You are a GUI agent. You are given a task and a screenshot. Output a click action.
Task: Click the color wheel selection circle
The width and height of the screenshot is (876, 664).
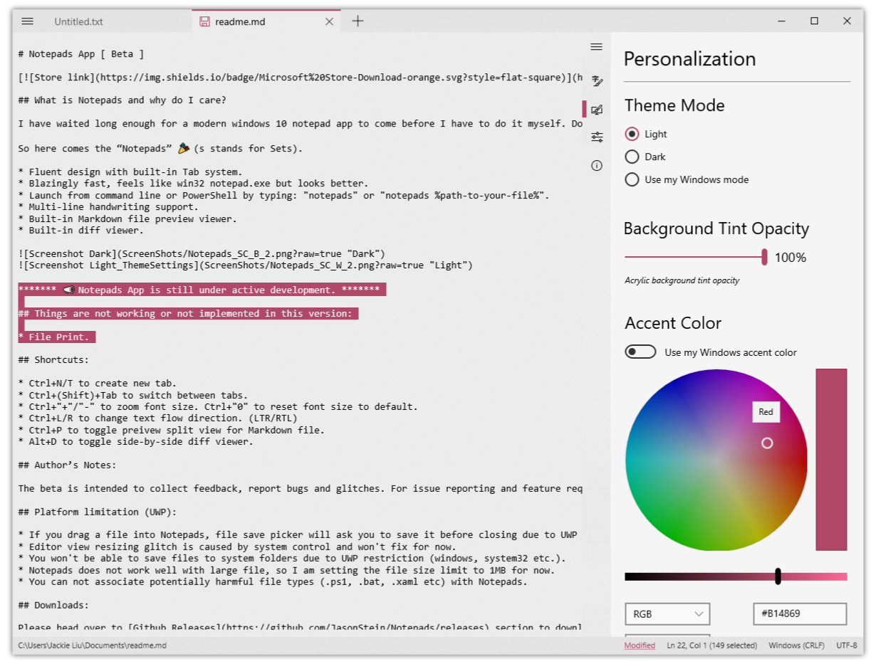click(x=767, y=443)
